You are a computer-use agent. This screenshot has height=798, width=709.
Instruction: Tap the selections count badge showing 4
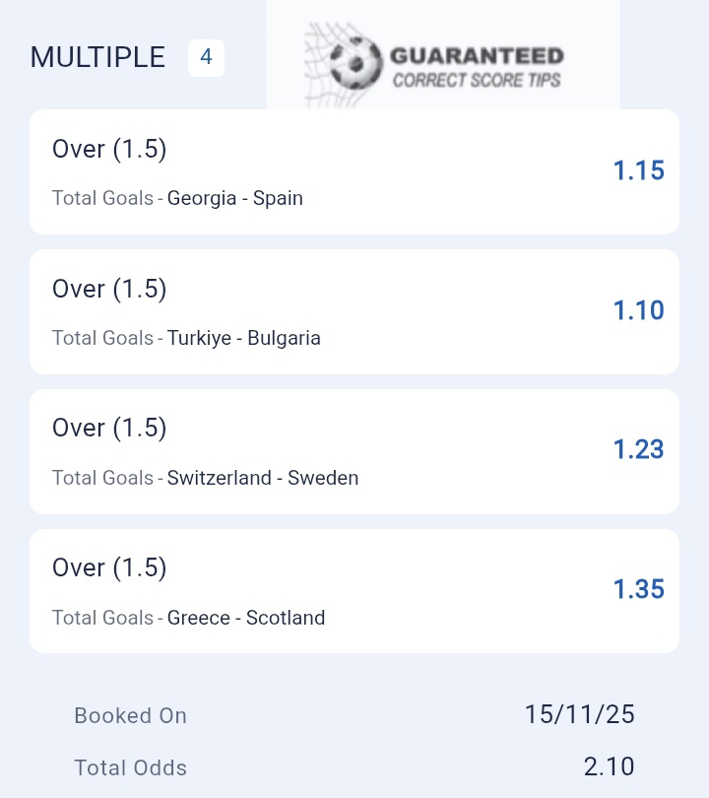pyautogui.click(x=206, y=58)
